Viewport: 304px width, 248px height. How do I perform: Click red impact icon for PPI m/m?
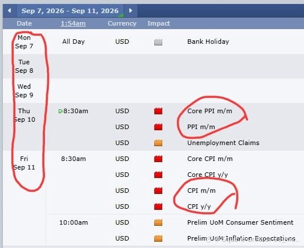click(x=158, y=127)
